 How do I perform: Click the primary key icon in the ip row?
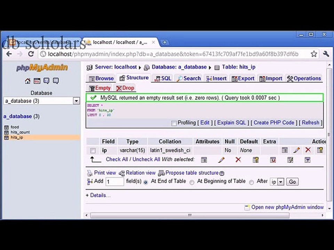pos(320,150)
